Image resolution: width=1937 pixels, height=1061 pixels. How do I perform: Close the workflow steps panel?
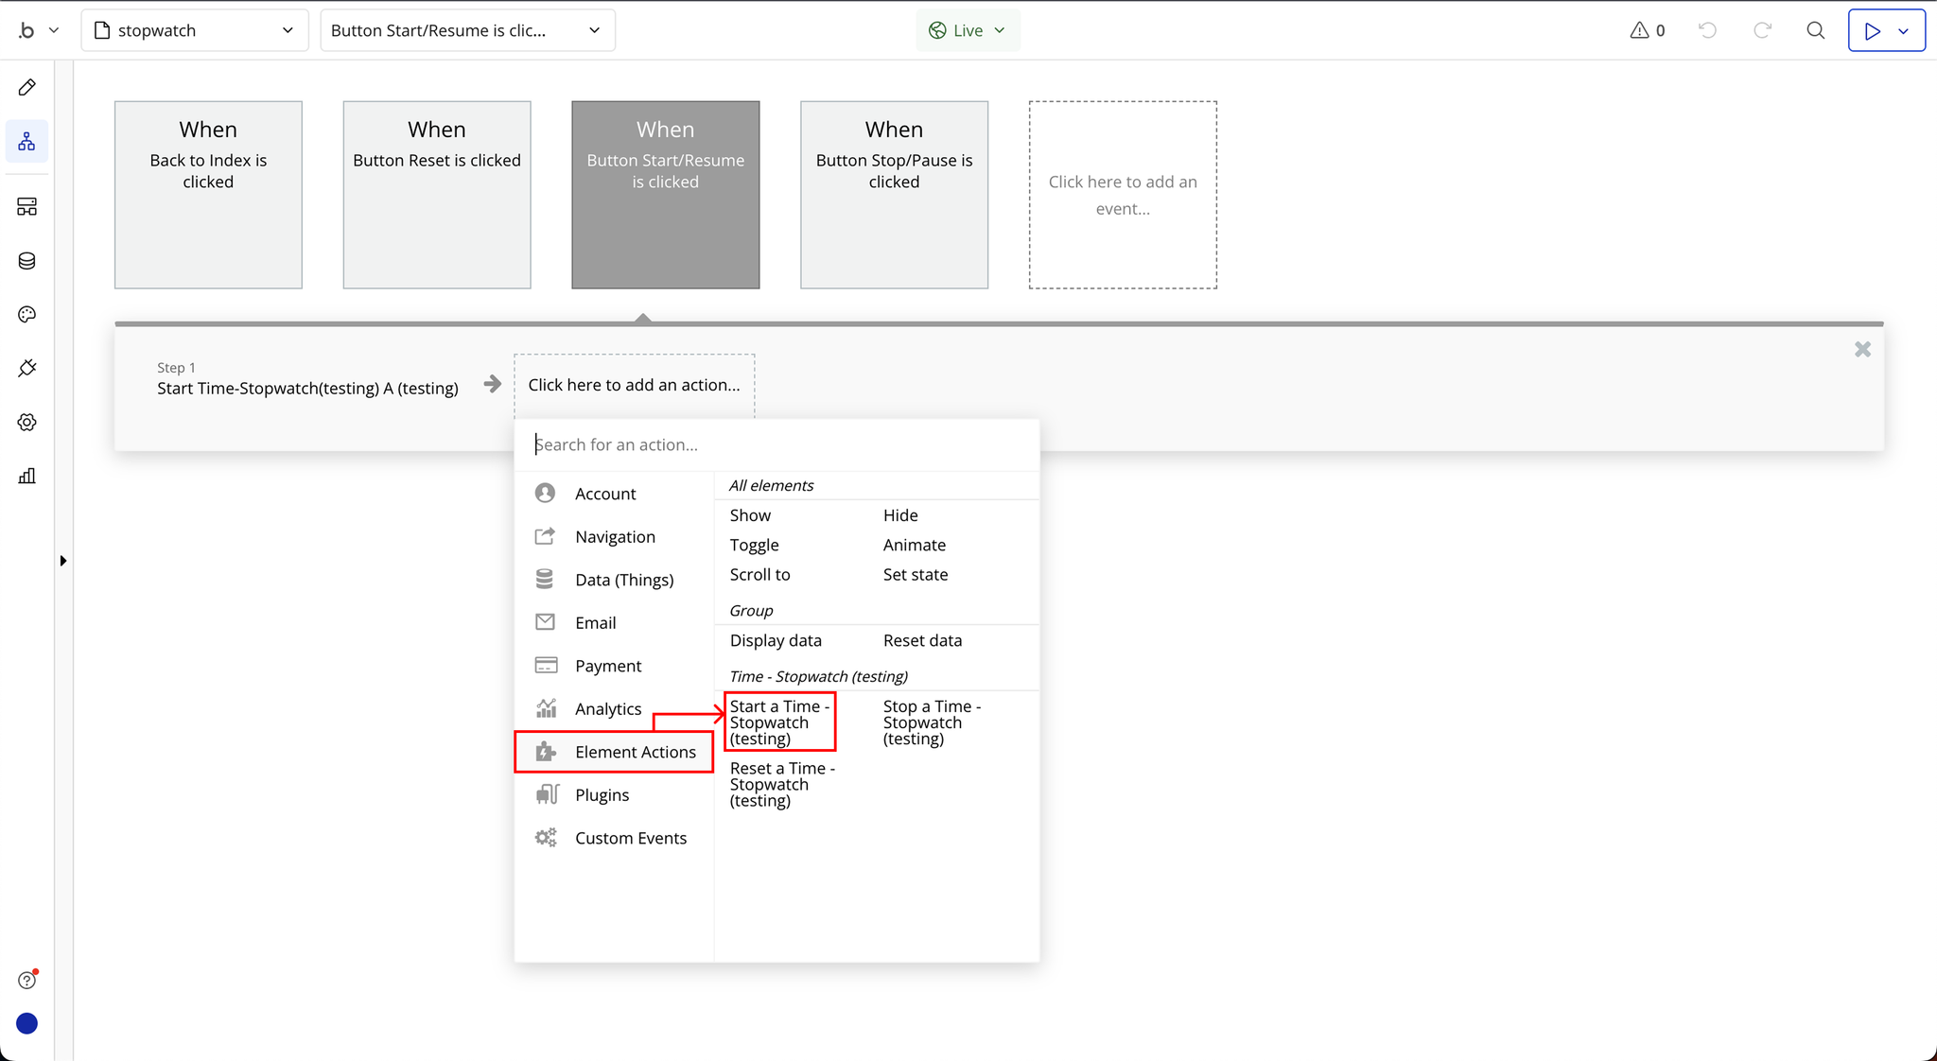click(x=1862, y=350)
